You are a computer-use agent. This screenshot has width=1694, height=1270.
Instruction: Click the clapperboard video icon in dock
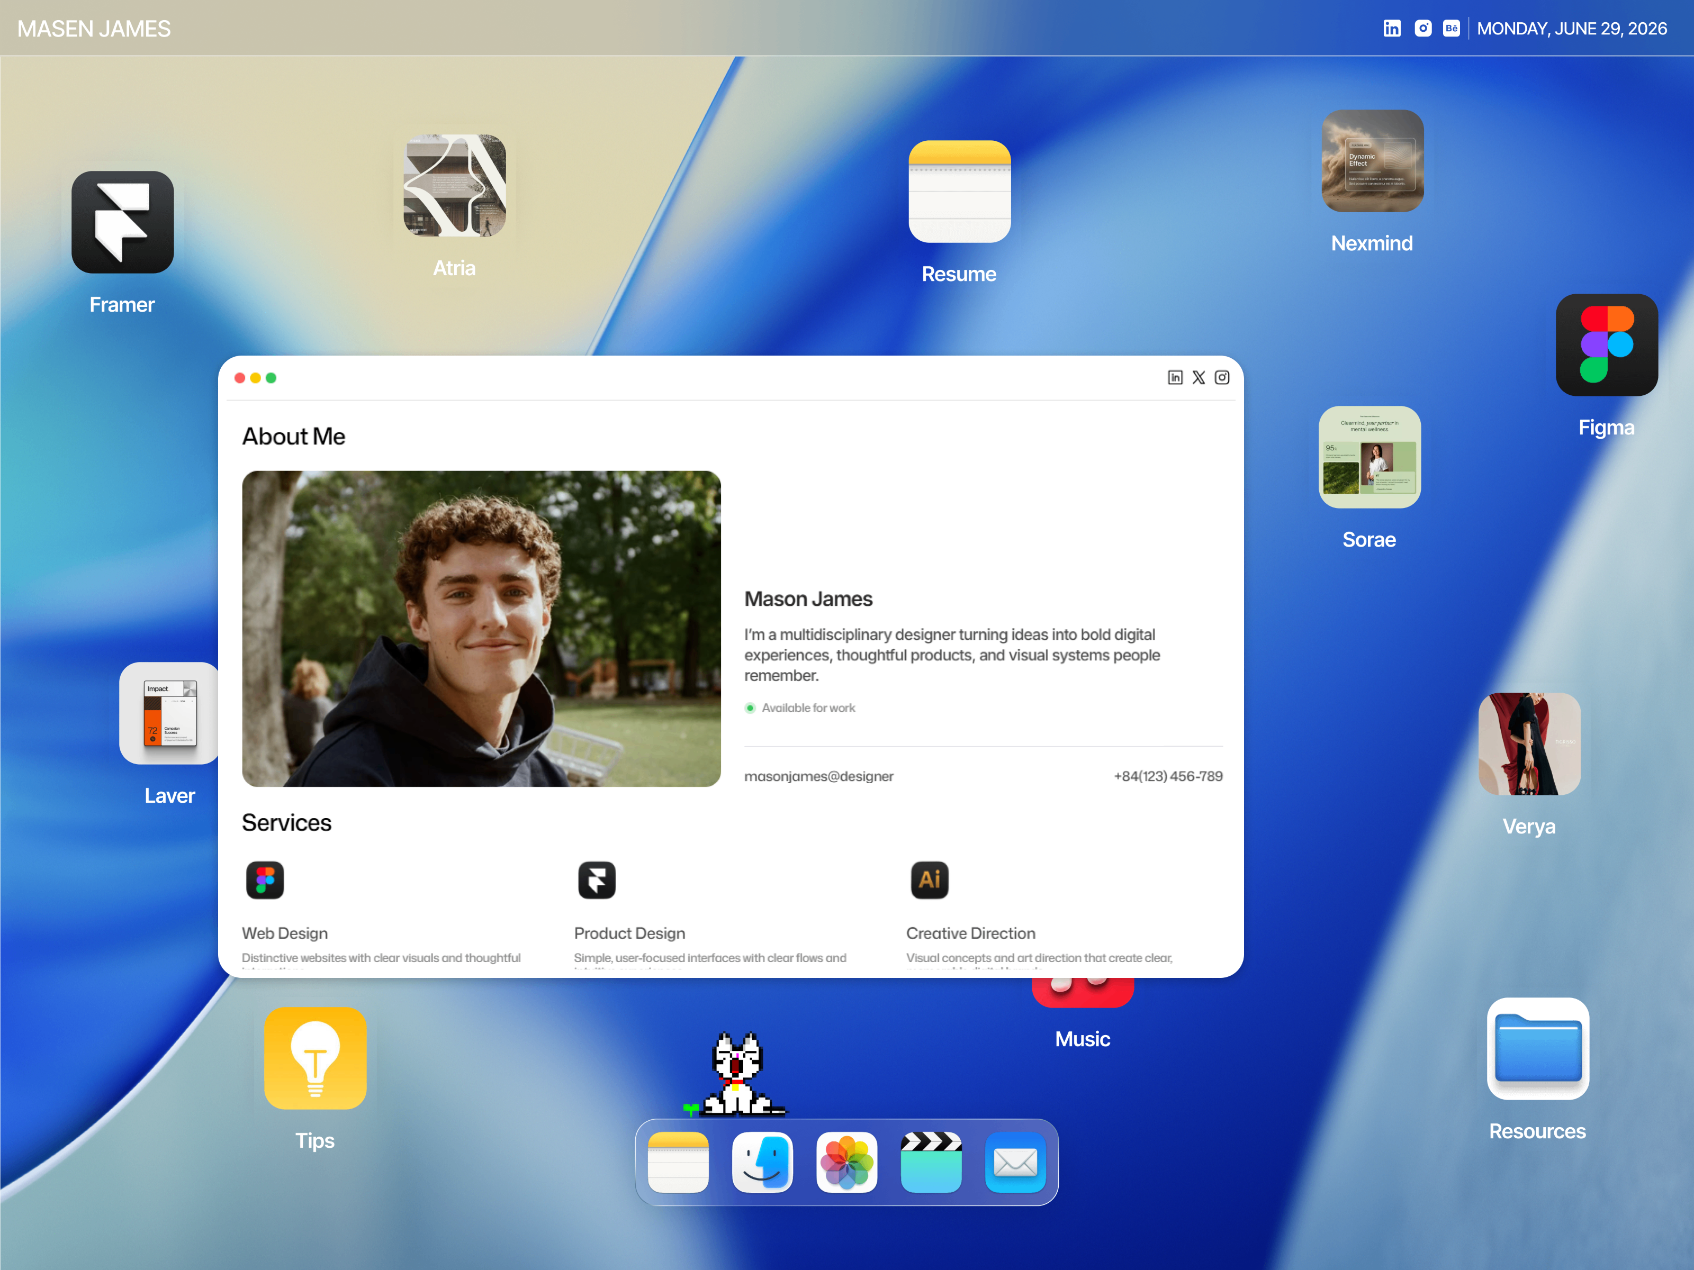(931, 1162)
